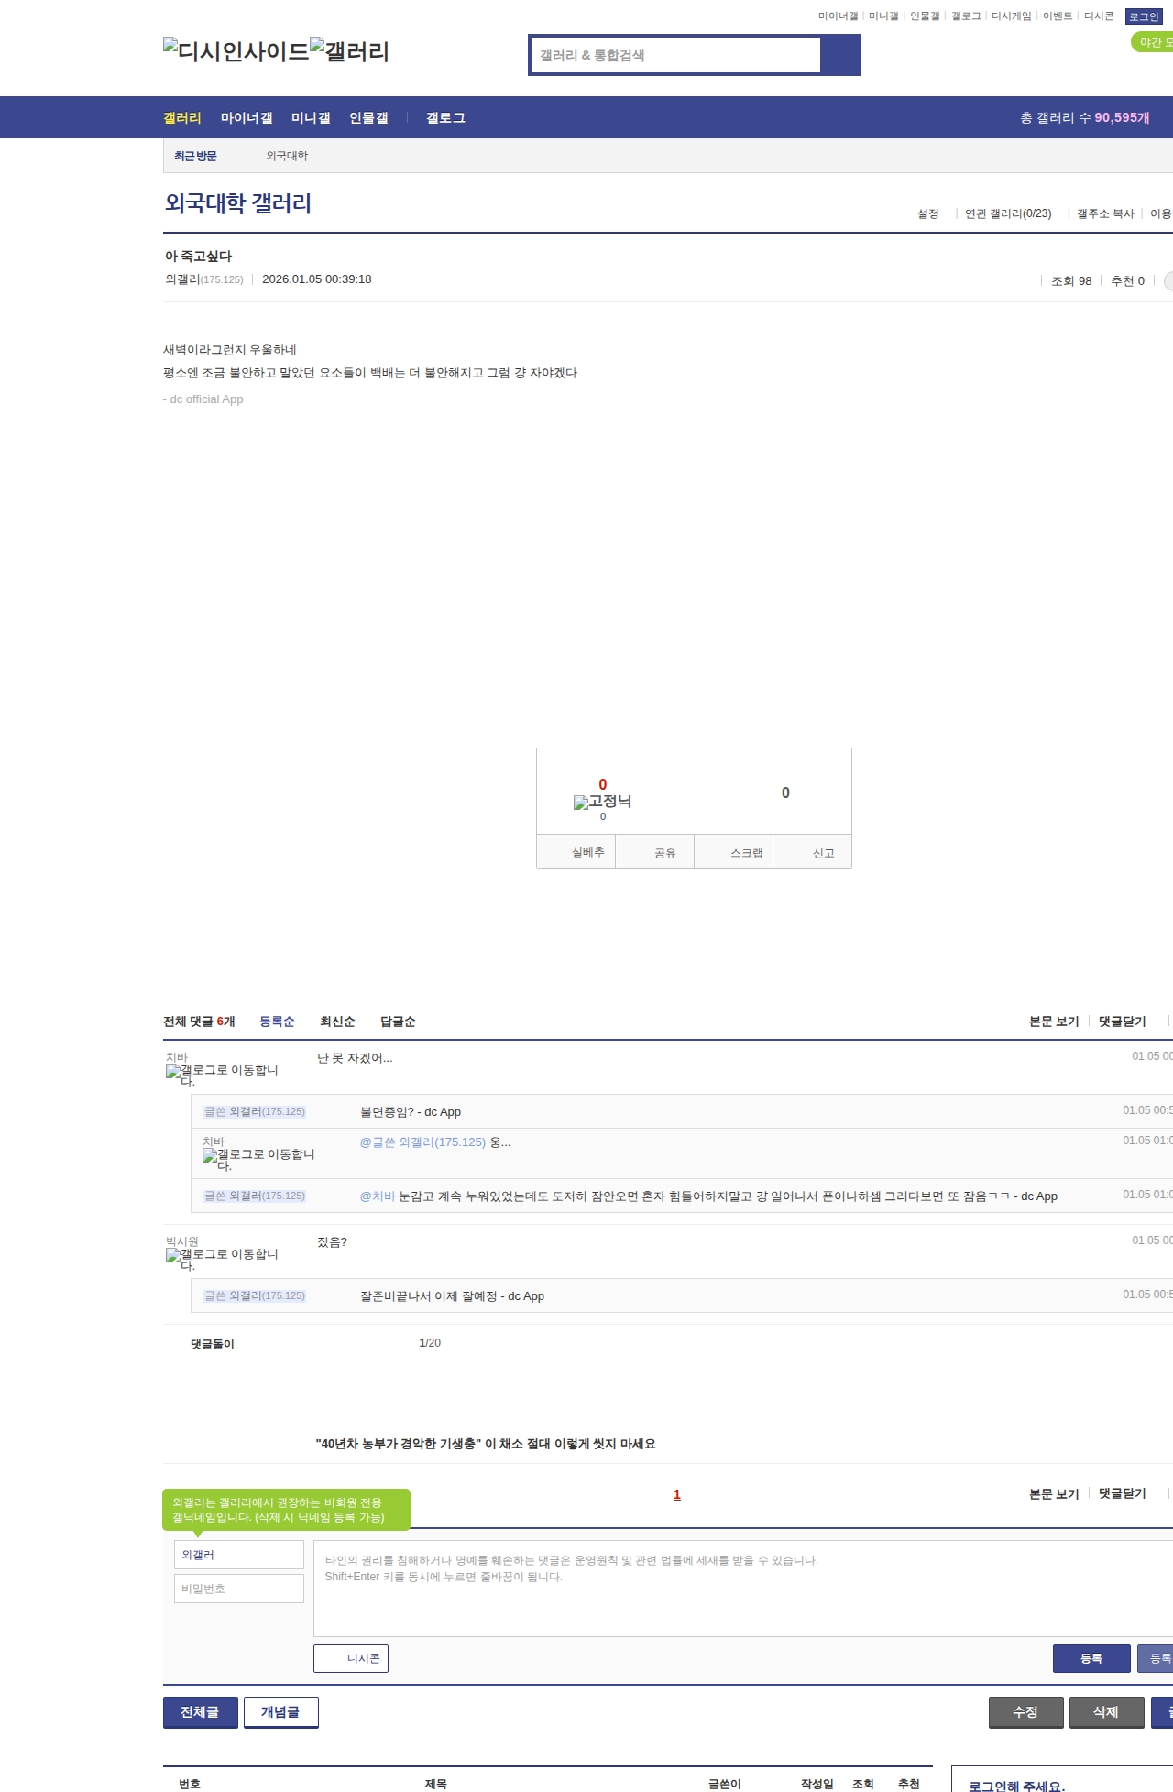Click the 스크랩 button

pos(734,852)
